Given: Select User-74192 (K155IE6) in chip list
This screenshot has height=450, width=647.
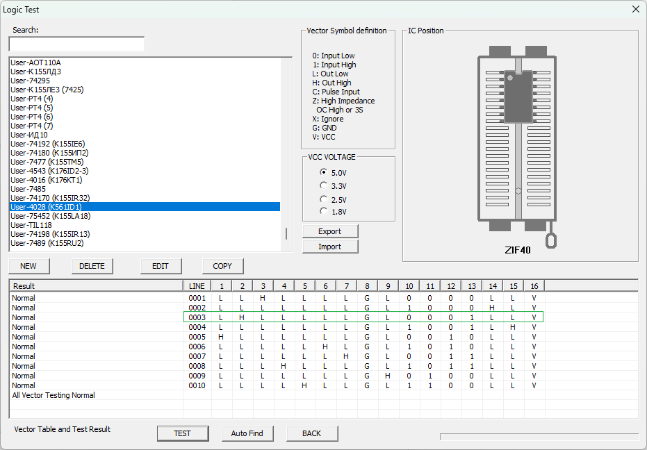Looking at the screenshot, I should click(47, 144).
